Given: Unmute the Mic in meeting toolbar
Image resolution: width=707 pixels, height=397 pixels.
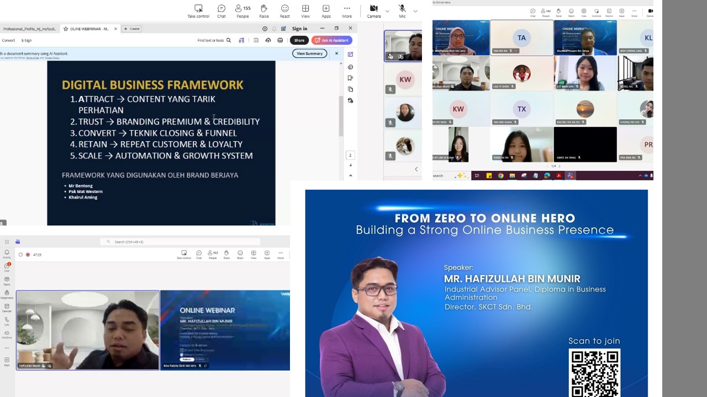Looking at the screenshot, I should [x=402, y=11].
